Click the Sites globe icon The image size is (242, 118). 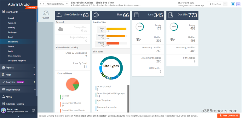click(x=96, y=15)
